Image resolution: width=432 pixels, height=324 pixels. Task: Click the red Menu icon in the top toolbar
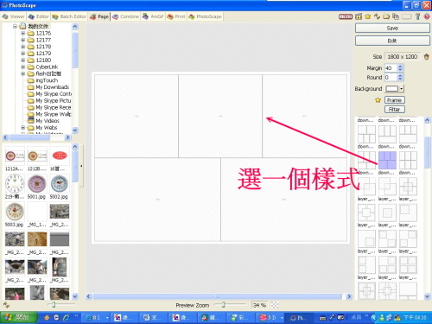(346, 16)
